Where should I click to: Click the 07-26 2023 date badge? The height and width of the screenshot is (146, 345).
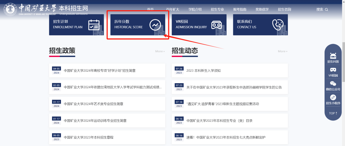(x=179, y=71)
